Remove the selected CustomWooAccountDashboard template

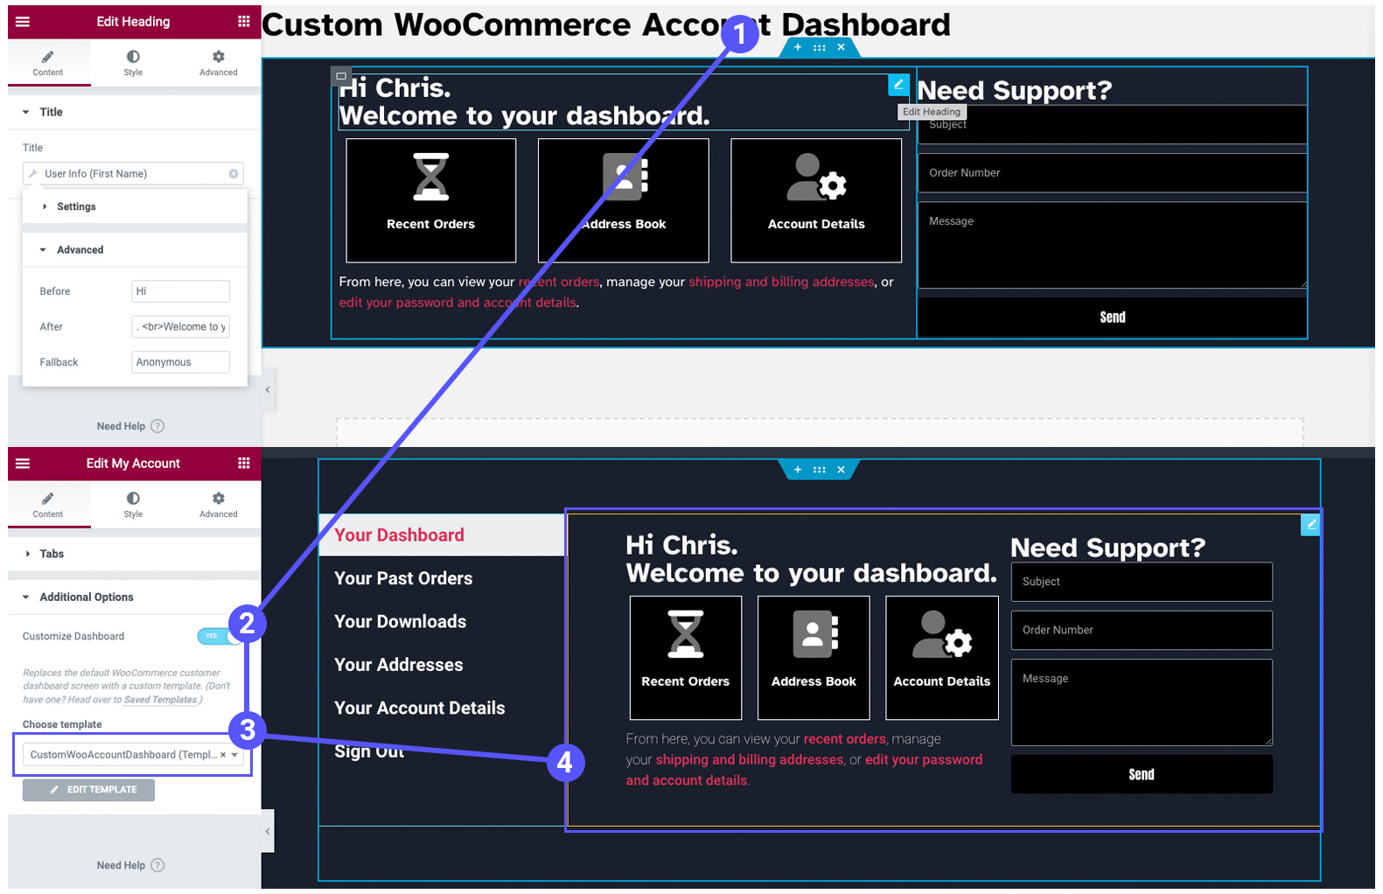[223, 755]
